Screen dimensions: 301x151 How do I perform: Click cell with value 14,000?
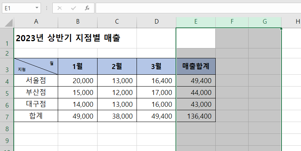click(x=78, y=104)
